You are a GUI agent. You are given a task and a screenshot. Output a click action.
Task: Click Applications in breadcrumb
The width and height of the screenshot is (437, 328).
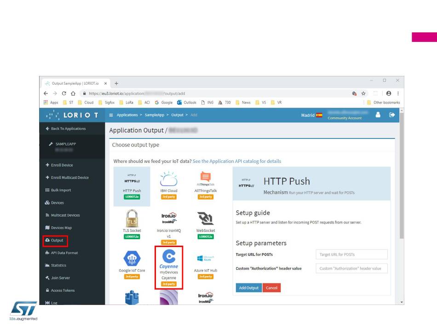[x=127, y=115]
